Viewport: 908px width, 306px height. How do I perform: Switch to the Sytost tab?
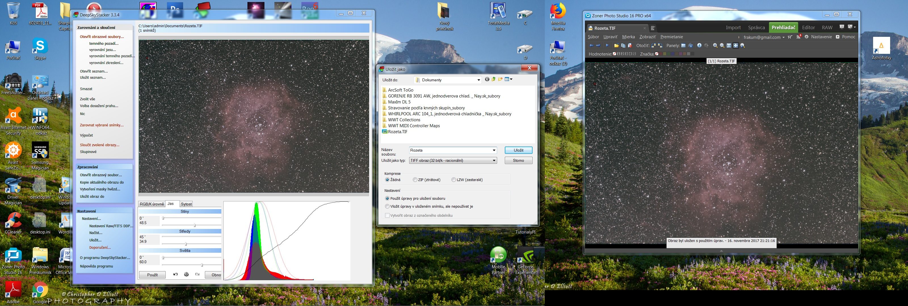[186, 204]
